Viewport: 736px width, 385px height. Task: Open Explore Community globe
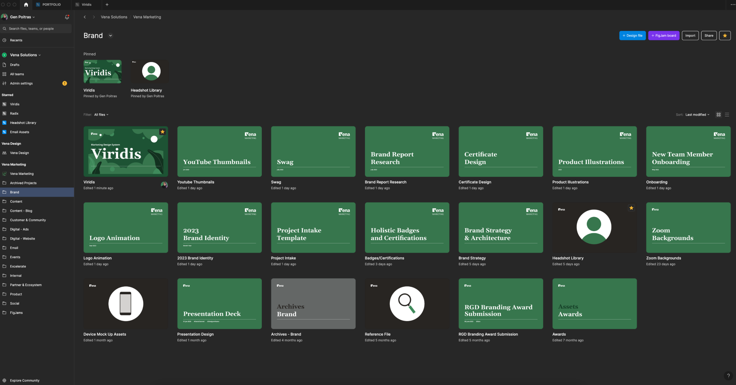pyautogui.click(x=4, y=380)
